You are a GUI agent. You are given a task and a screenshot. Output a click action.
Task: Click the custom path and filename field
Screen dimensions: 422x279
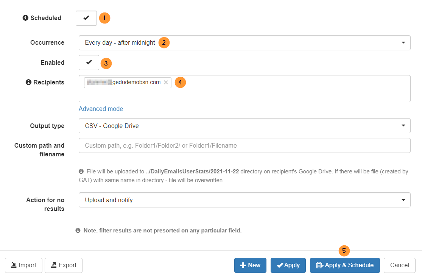point(244,145)
